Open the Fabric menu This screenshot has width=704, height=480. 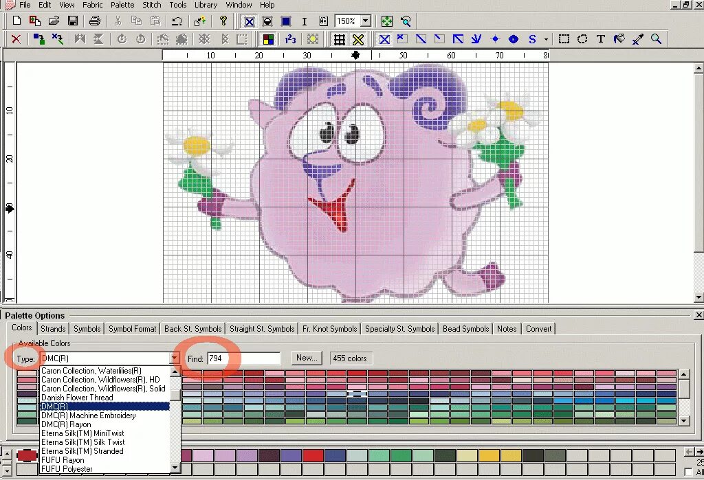(93, 5)
